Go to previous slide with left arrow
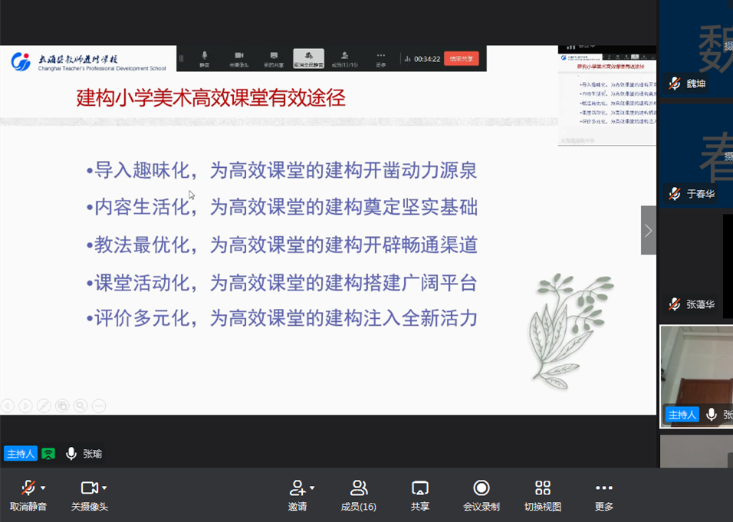This screenshot has height=522, width=733. (x=7, y=405)
